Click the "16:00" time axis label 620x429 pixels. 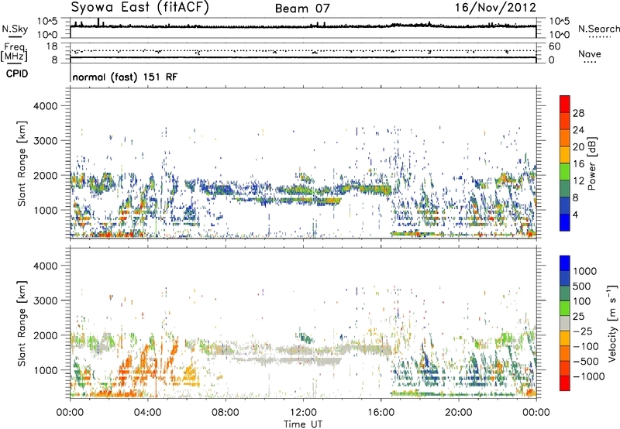tap(381, 413)
